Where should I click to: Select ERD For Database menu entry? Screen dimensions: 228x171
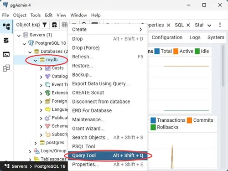coord(108,111)
